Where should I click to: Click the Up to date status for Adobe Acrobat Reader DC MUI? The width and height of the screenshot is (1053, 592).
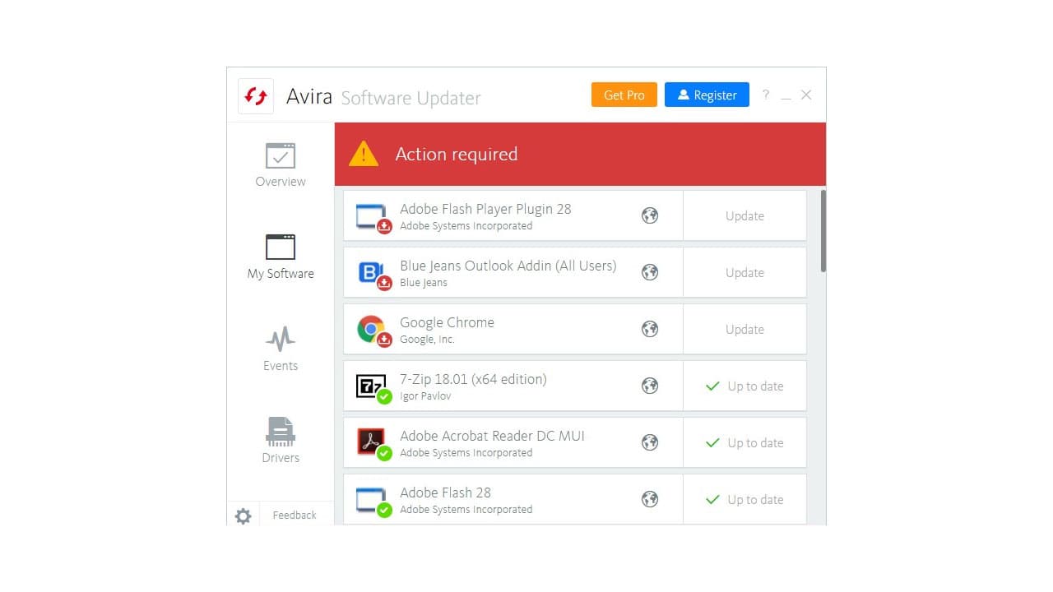click(744, 442)
